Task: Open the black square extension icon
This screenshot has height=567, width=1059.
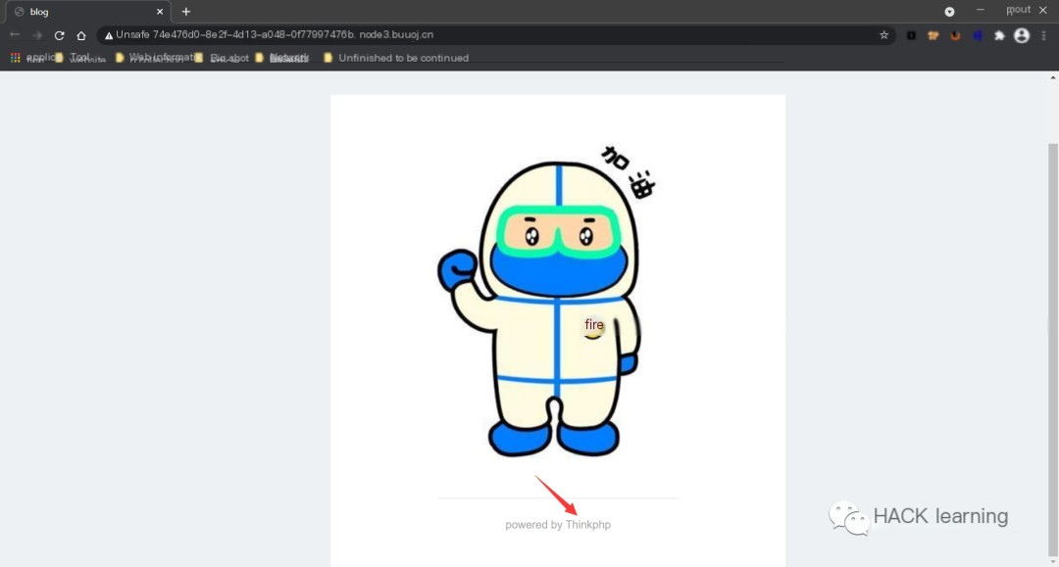Action: point(911,35)
